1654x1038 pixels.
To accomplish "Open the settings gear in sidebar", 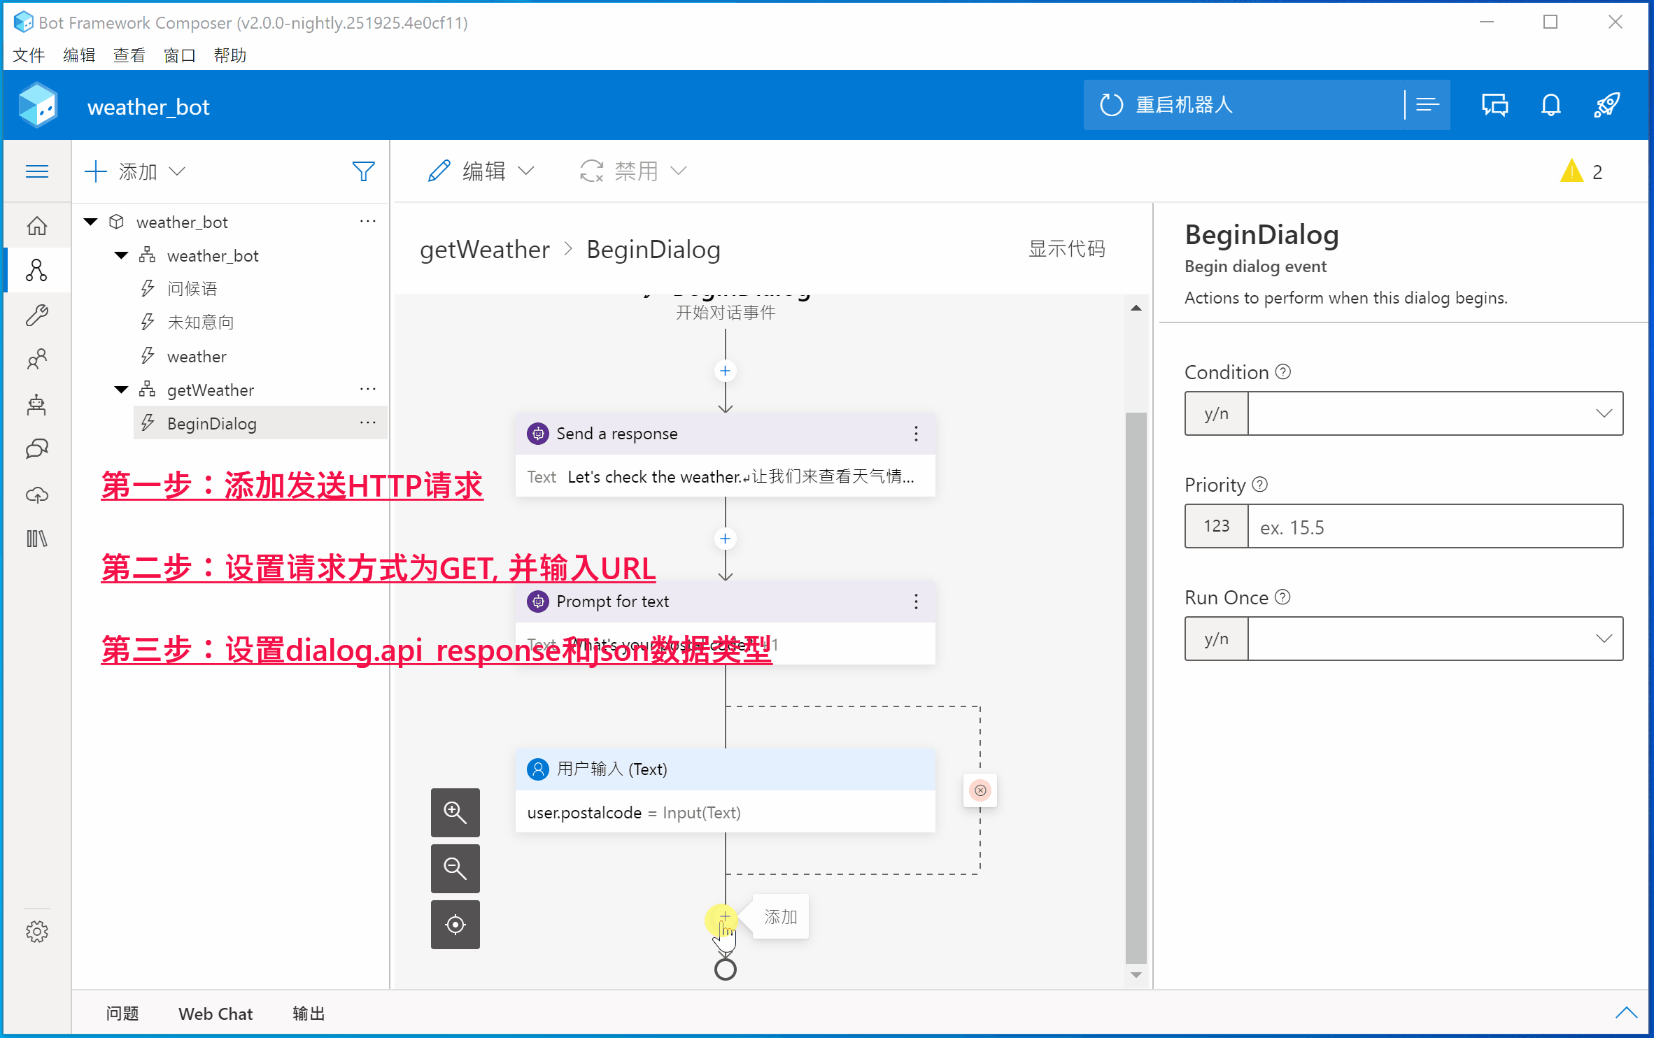I will (x=36, y=931).
